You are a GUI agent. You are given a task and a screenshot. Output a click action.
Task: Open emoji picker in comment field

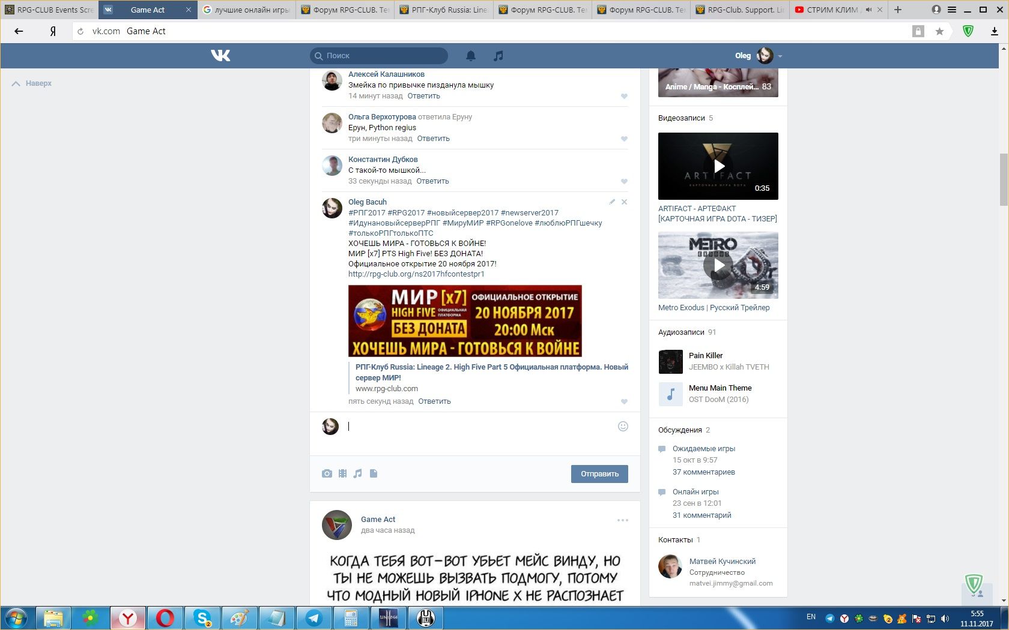623,427
